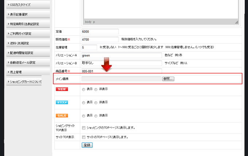
Task: Click the blue オススメ badge icon
Action: pos(62,102)
